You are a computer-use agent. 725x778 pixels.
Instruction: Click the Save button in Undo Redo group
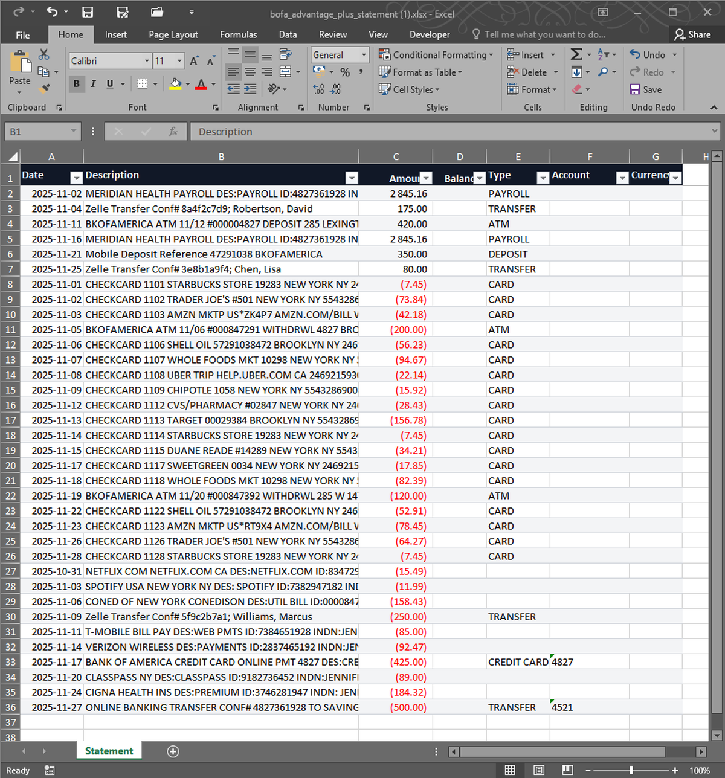click(645, 89)
